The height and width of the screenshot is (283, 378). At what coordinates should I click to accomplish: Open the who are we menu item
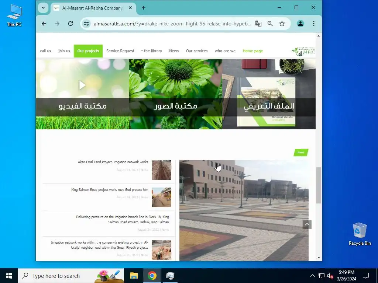225,51
